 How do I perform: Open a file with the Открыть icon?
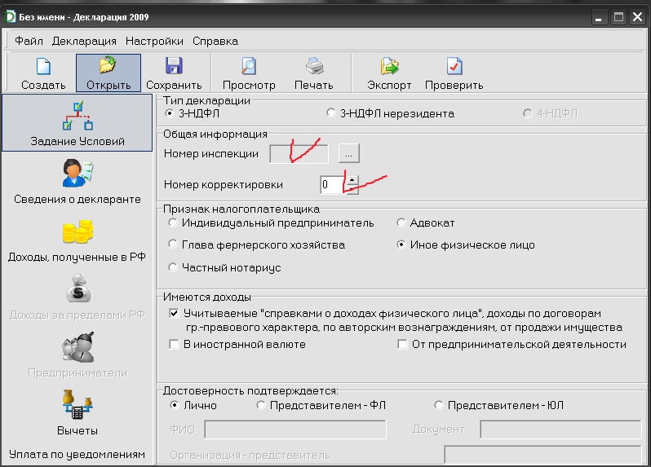pyautogui.click(x=108, y=68)
